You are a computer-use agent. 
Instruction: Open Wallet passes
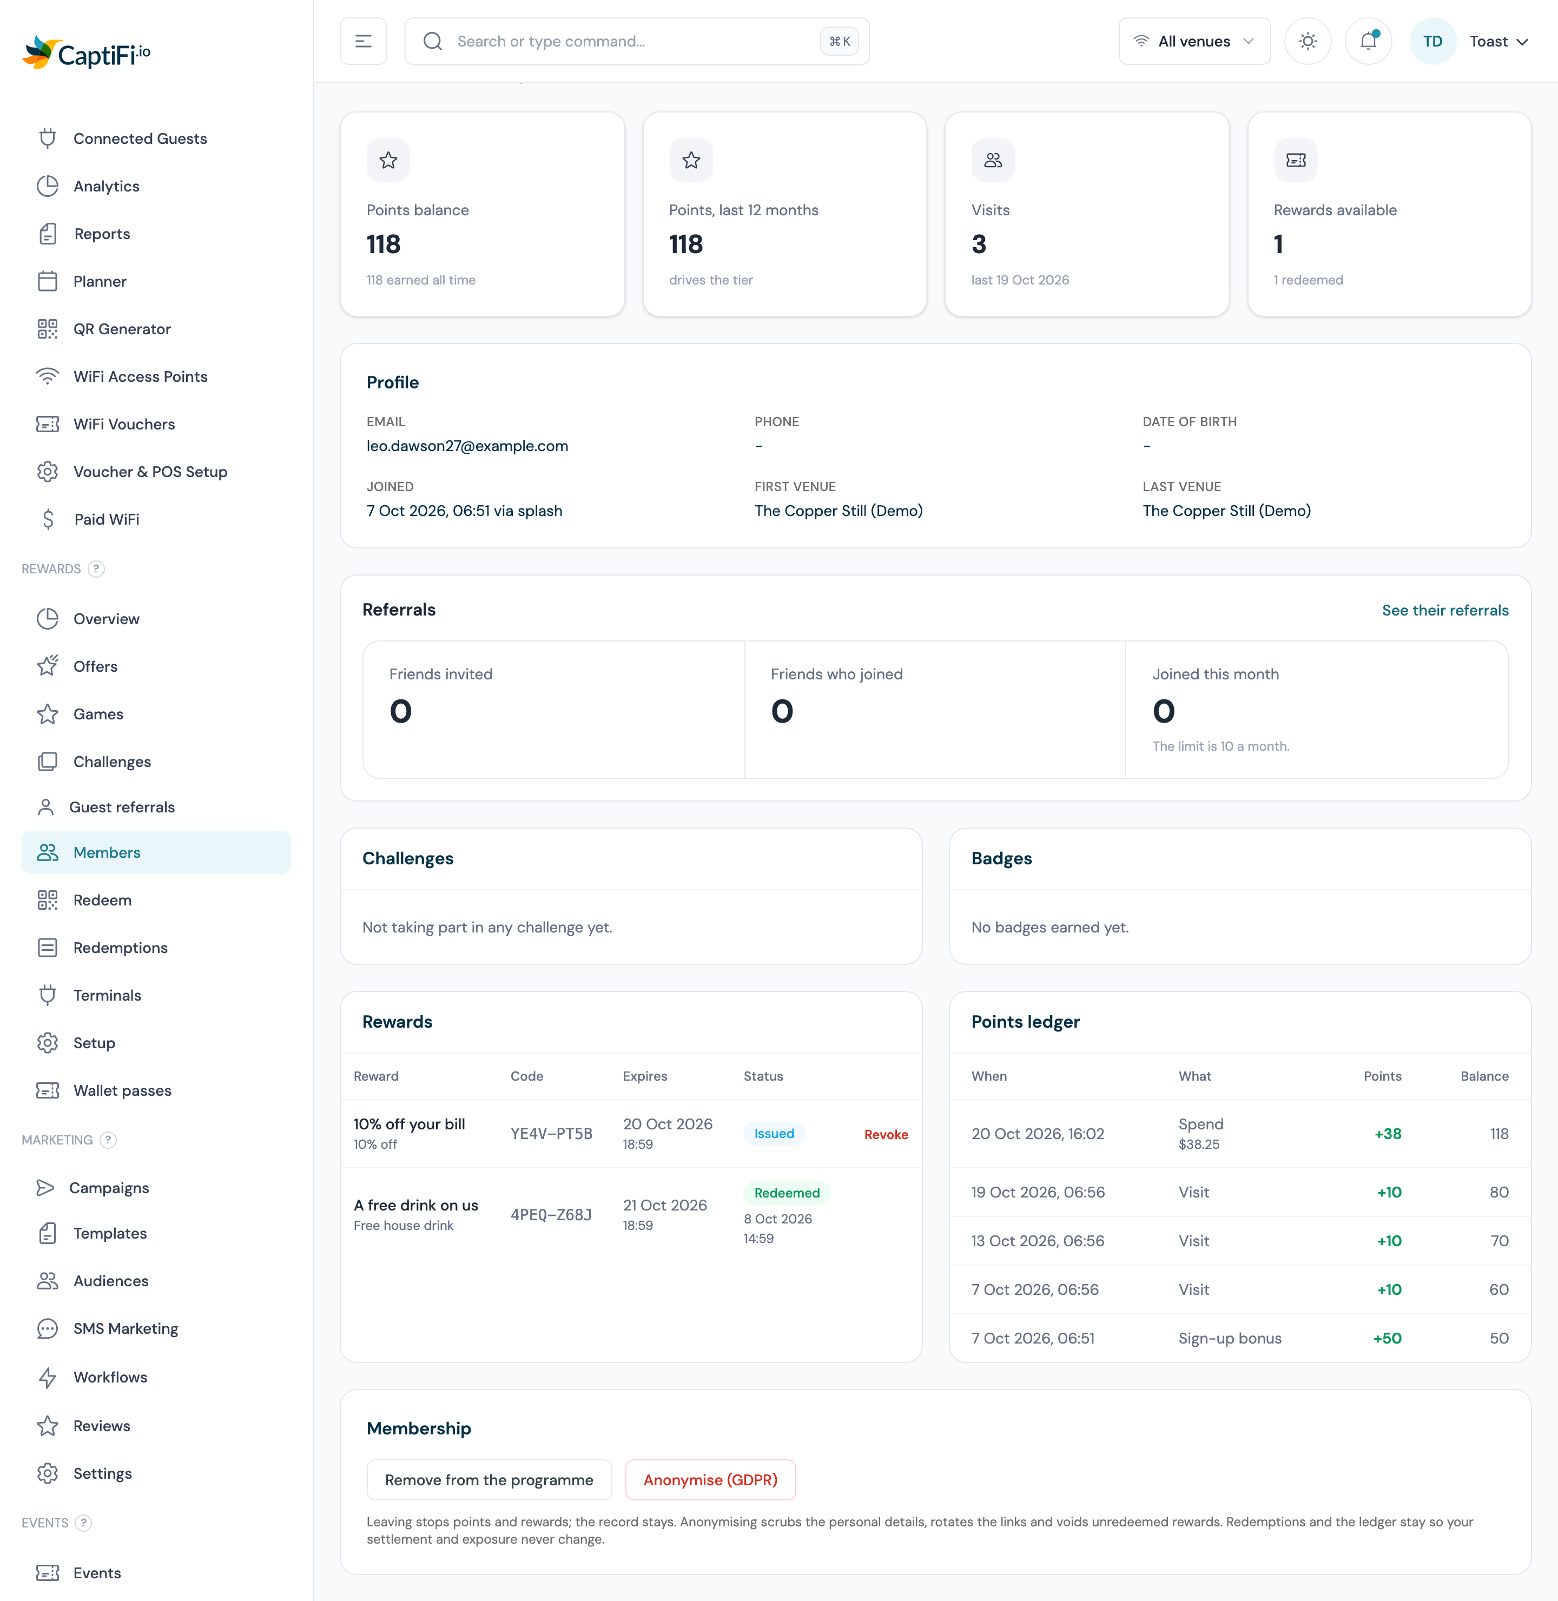[x=155, y=1090]
